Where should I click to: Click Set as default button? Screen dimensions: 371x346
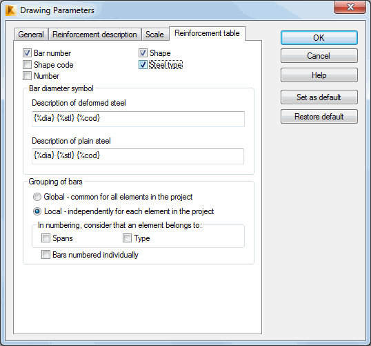coord(319,97)
